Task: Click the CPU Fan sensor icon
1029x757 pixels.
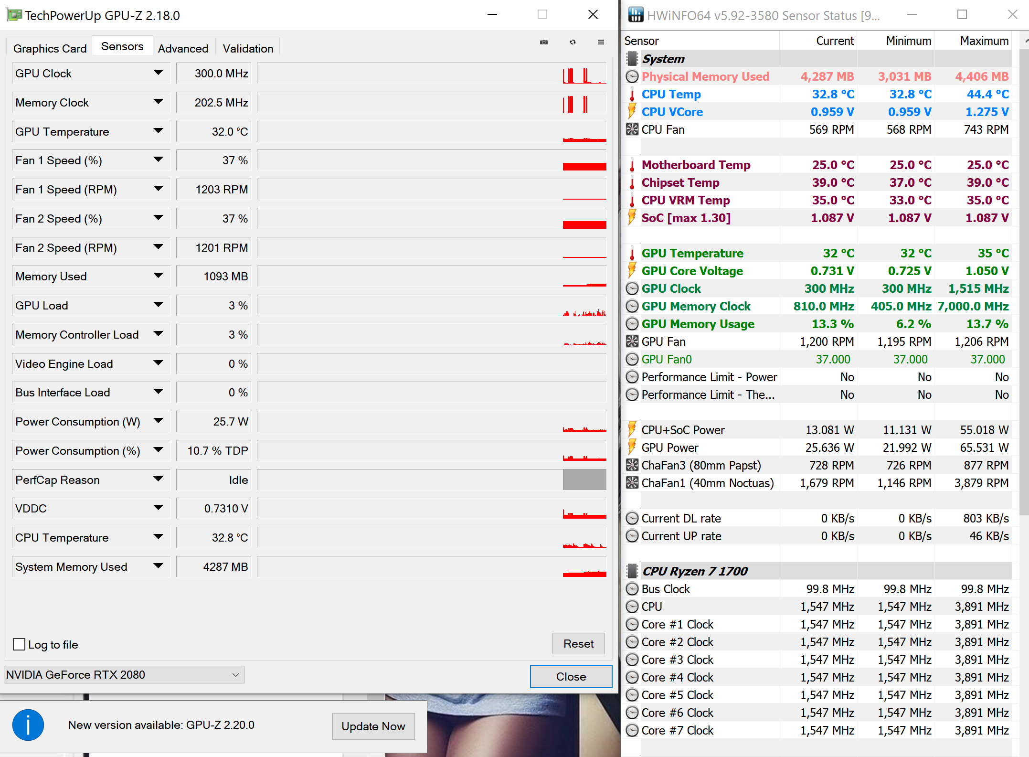Action: tap(632, 129)
